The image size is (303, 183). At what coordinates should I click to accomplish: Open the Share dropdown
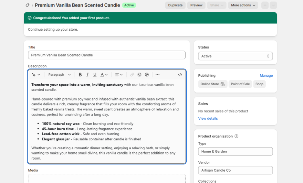coord(217,5)
